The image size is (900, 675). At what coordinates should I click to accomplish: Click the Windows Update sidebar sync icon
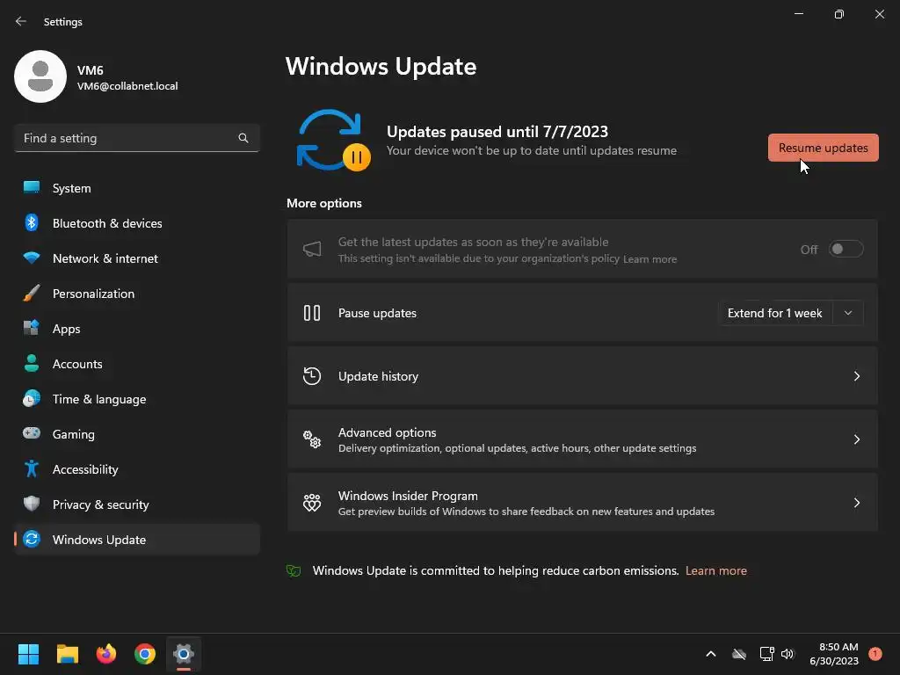pyautogui.click(x=32, y=539)
